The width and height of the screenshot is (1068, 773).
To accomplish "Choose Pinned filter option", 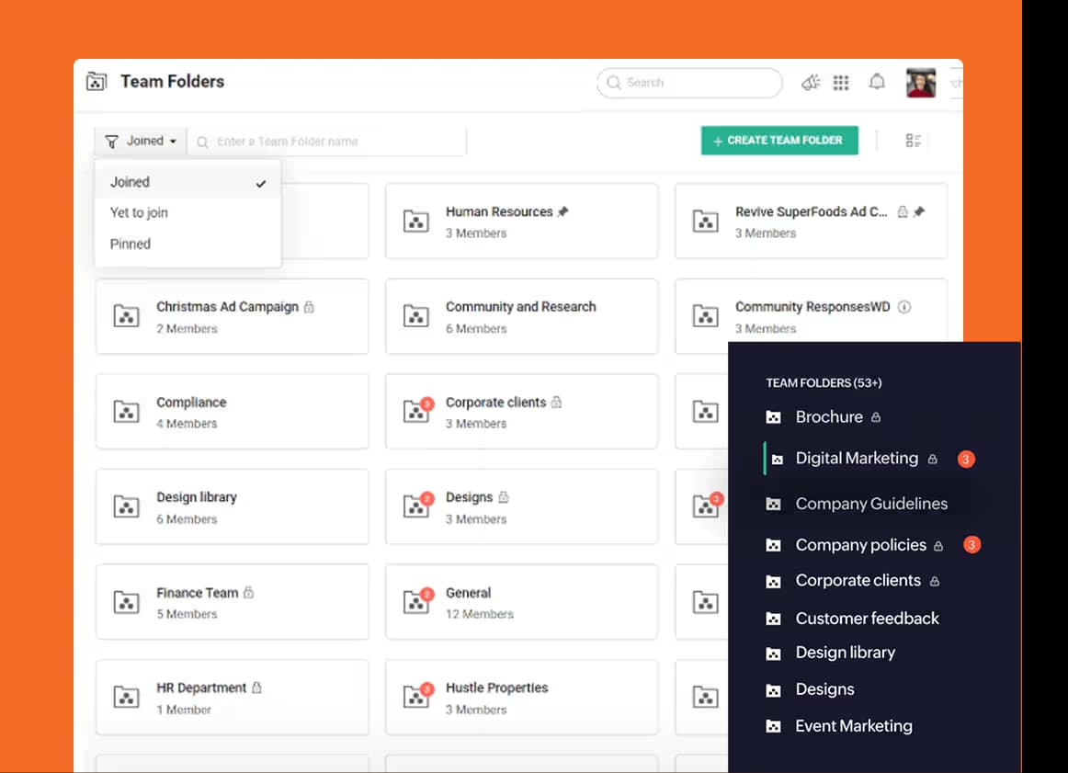I will (187, 244).
